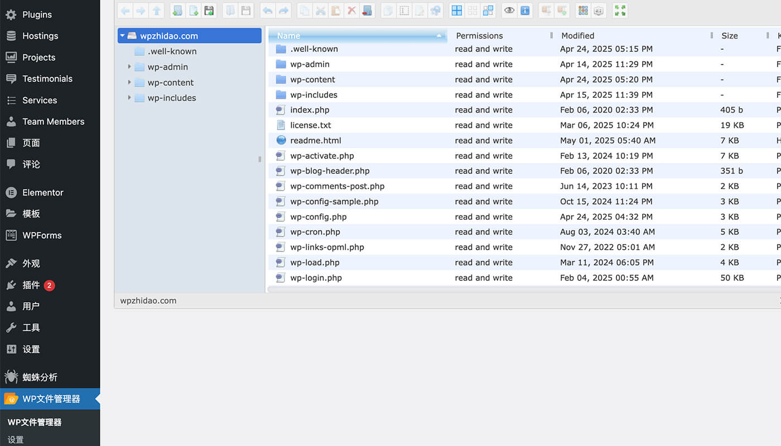Select the wp-activate.php file row
This screenshot has height=446, width=781.
pyautogui.click(x=524, y=156)
